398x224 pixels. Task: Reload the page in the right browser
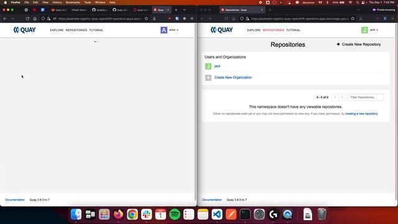click(x=226, y=19)
